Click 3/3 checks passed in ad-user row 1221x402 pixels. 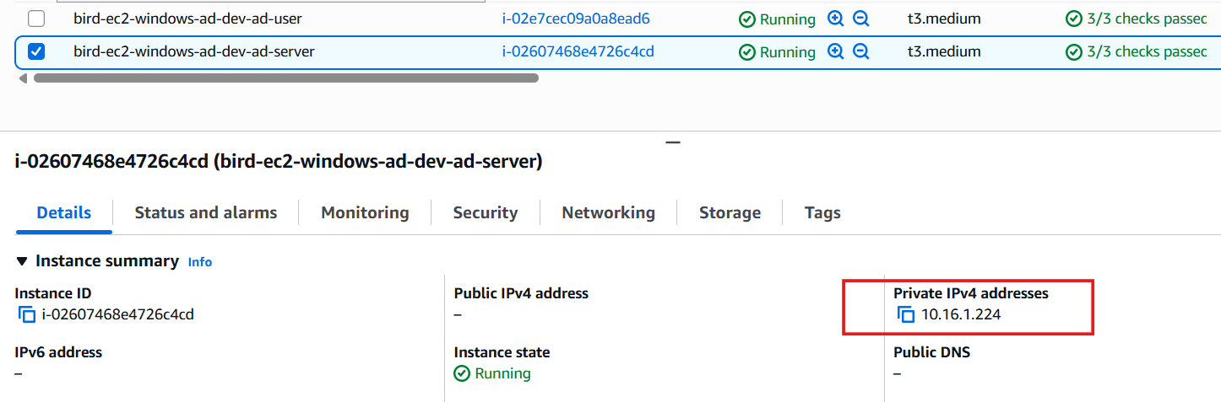click(1147, 19)
